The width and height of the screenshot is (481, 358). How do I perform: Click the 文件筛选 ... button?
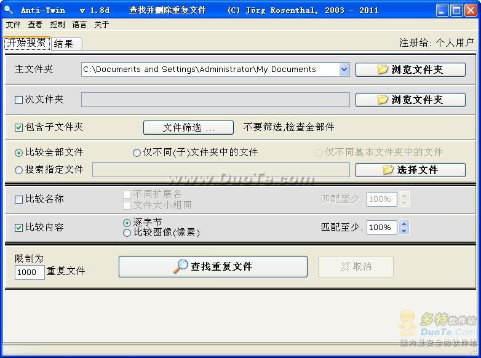(x=188, y=127)
